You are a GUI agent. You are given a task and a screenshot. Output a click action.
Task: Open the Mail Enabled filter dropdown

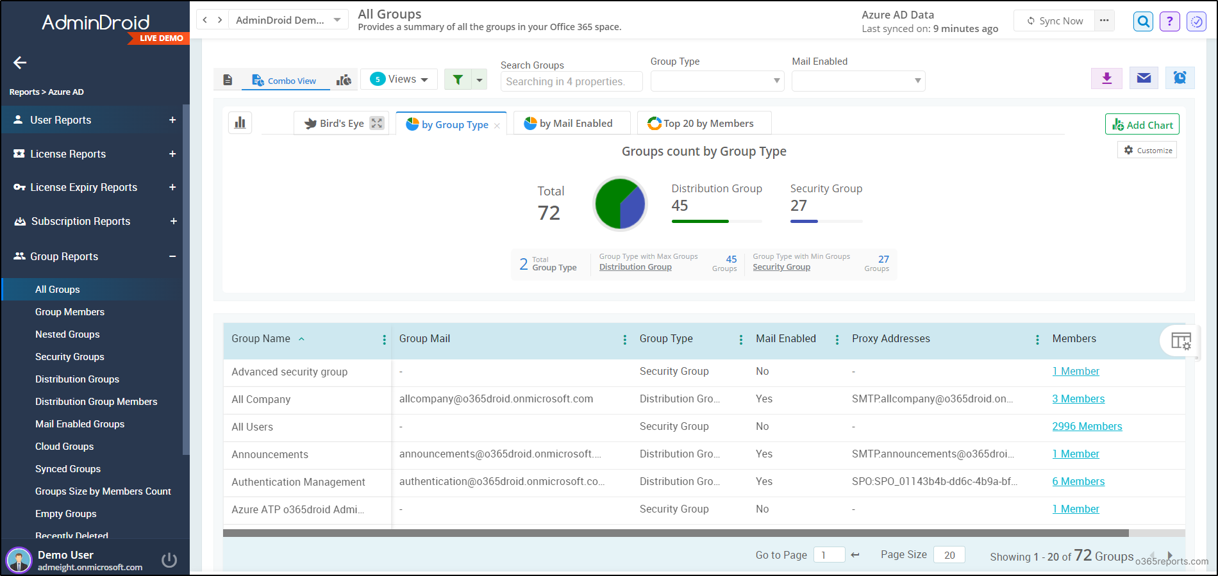point(858,81)
